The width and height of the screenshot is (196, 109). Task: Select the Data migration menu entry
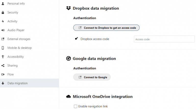tap(30, 83)
